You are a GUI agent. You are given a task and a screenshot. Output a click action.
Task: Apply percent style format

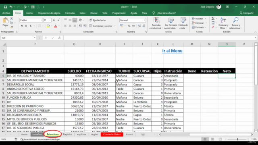[129, 26]
